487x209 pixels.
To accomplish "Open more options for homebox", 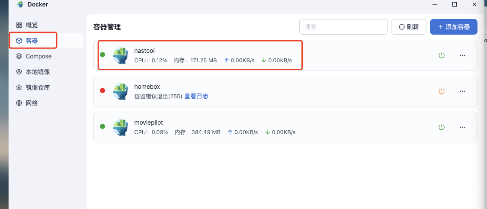I will [462, 91].
